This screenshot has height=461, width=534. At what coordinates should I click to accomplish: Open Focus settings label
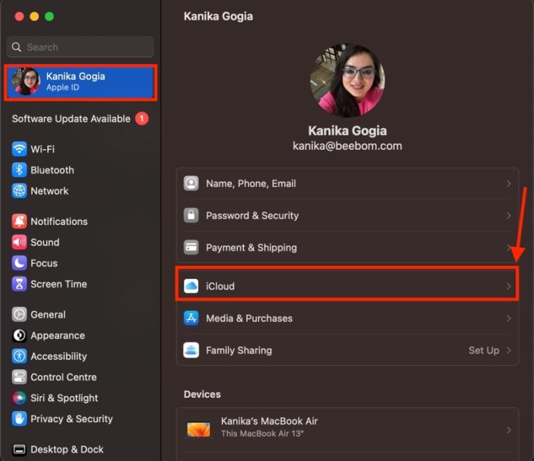tap(44, 263)
